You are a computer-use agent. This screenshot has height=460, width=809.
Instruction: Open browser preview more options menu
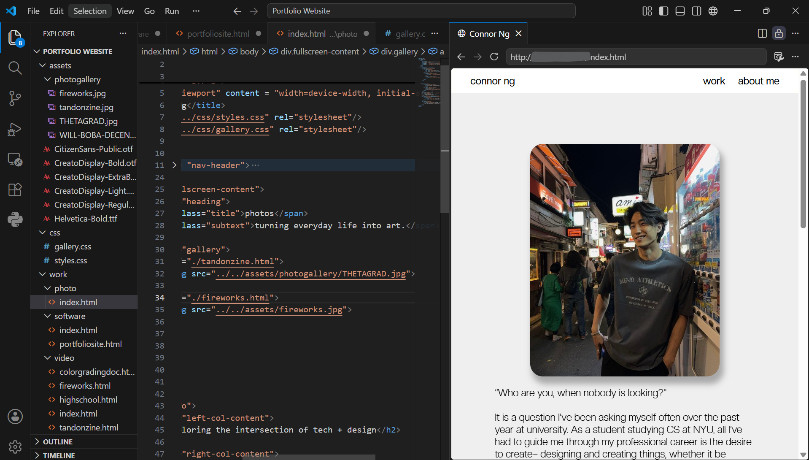[795, 57]
